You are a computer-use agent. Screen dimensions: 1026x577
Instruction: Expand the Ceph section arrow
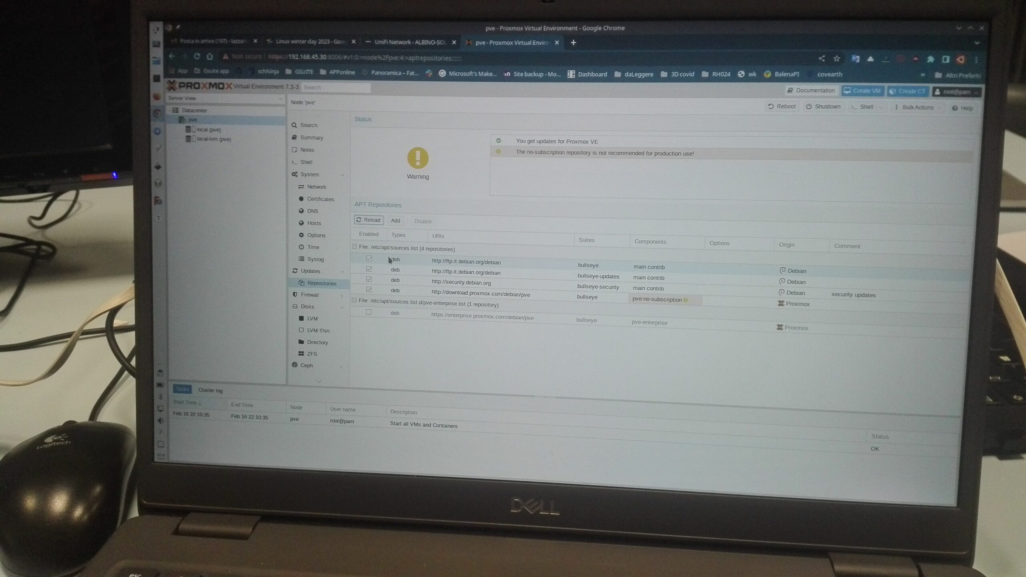pos(342,366)
